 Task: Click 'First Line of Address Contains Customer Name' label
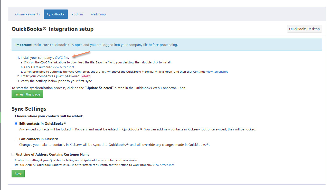[x=52, y=154]
